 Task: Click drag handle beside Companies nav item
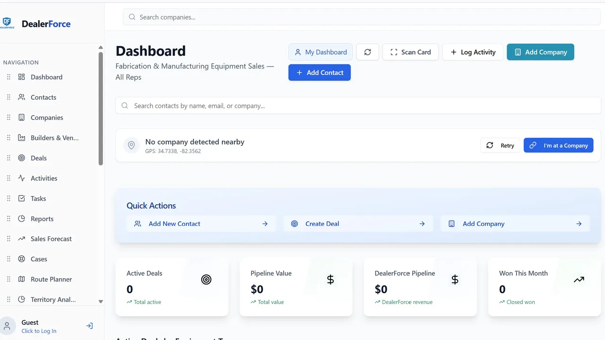pyautogui.click(x=9, y=118)
